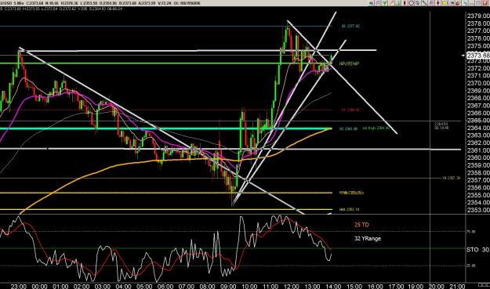This screenshot has height=289, width=490.
Task: Click the green check mark toolbar icon
Action: pos(384,3)
